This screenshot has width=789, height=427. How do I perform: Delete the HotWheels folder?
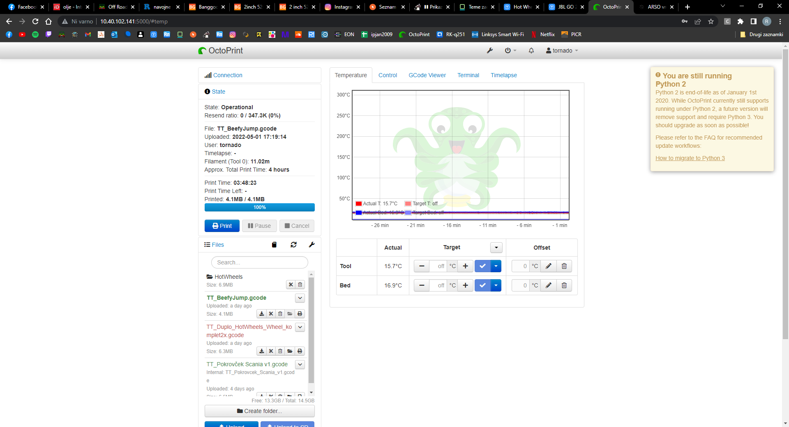pos(300,285)
